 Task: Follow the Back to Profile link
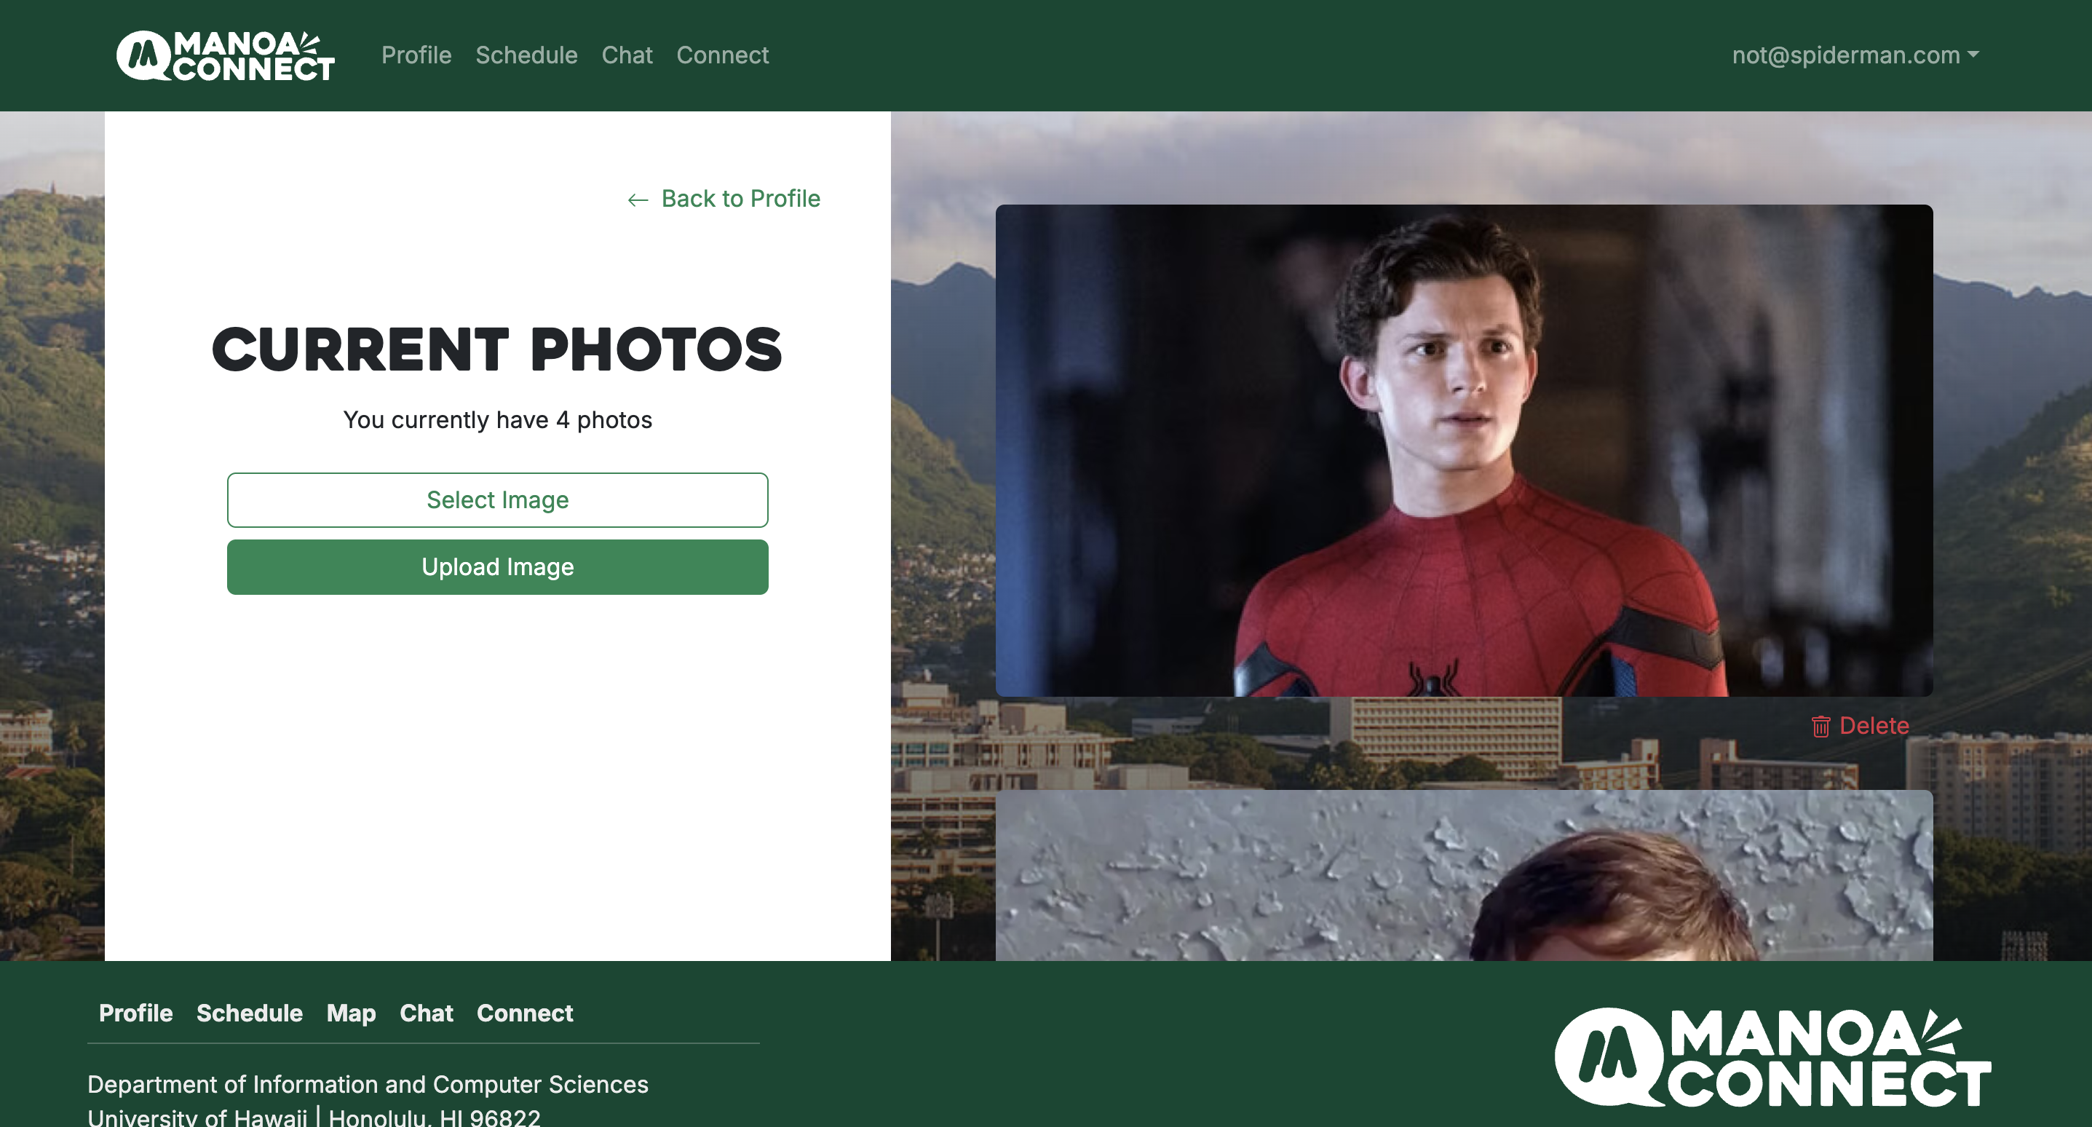740,199
